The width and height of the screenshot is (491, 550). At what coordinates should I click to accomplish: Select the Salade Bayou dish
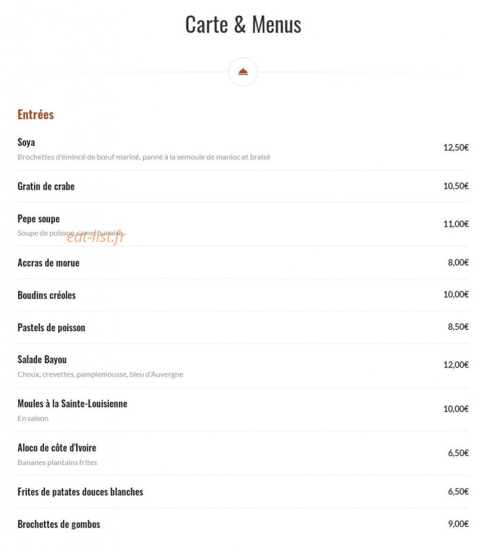42,360
